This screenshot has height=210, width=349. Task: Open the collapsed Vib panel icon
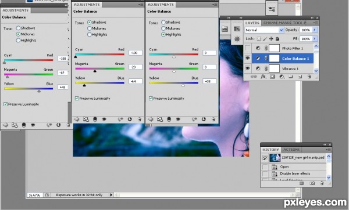225,29
